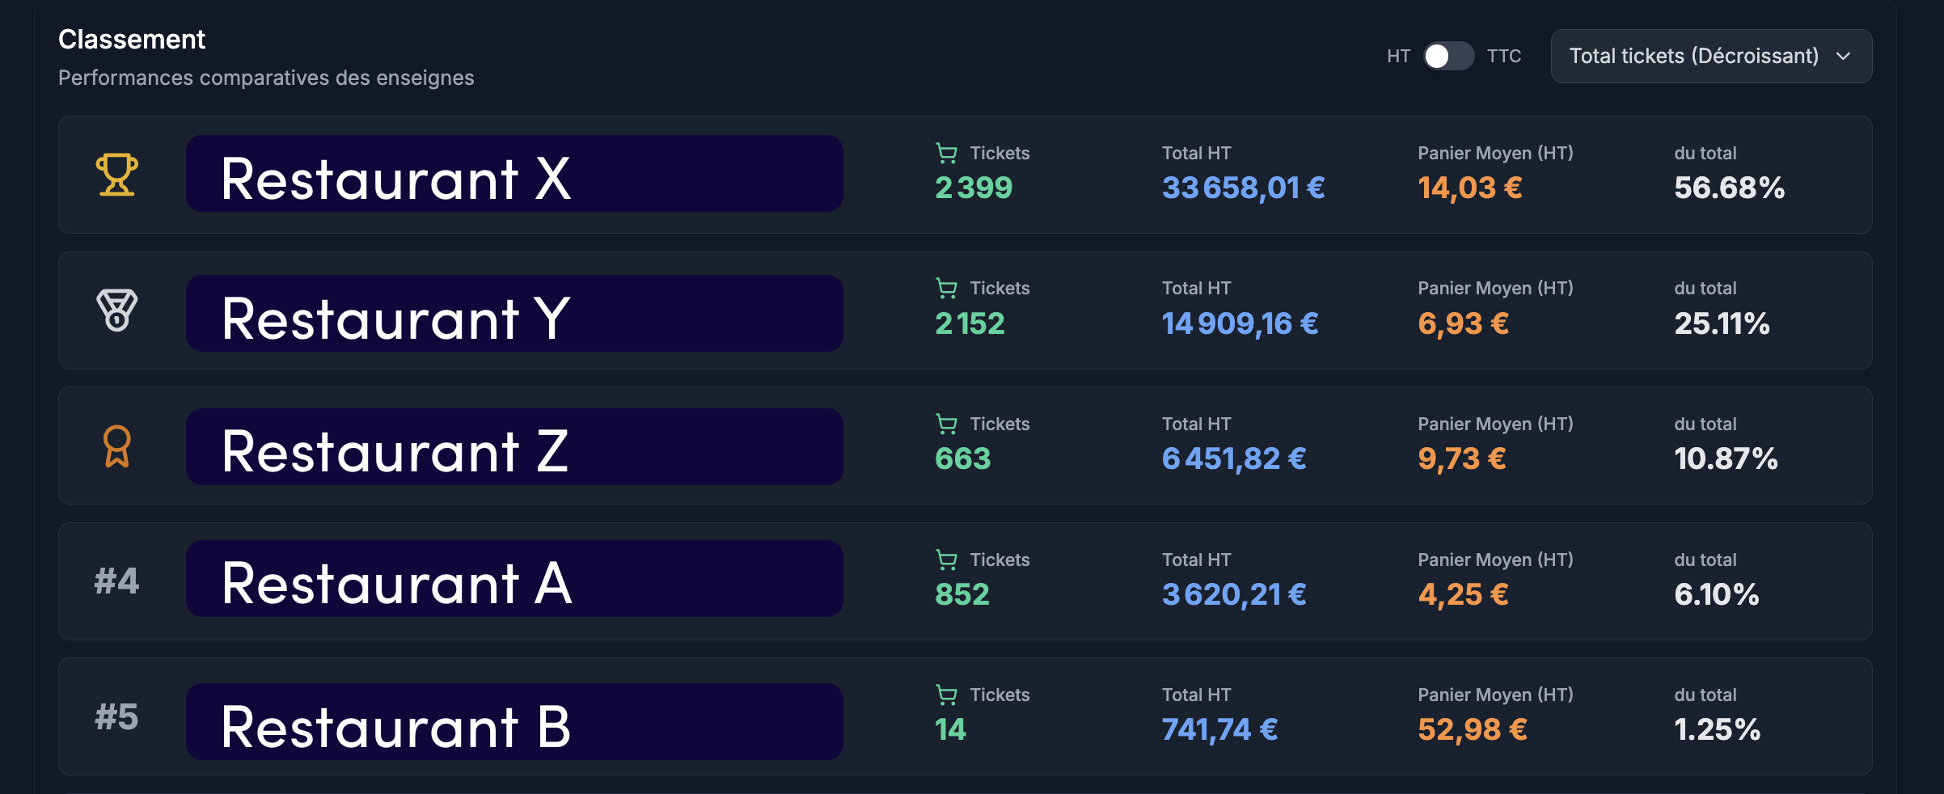Select the HT label beside the switch

coord(1398,56)
